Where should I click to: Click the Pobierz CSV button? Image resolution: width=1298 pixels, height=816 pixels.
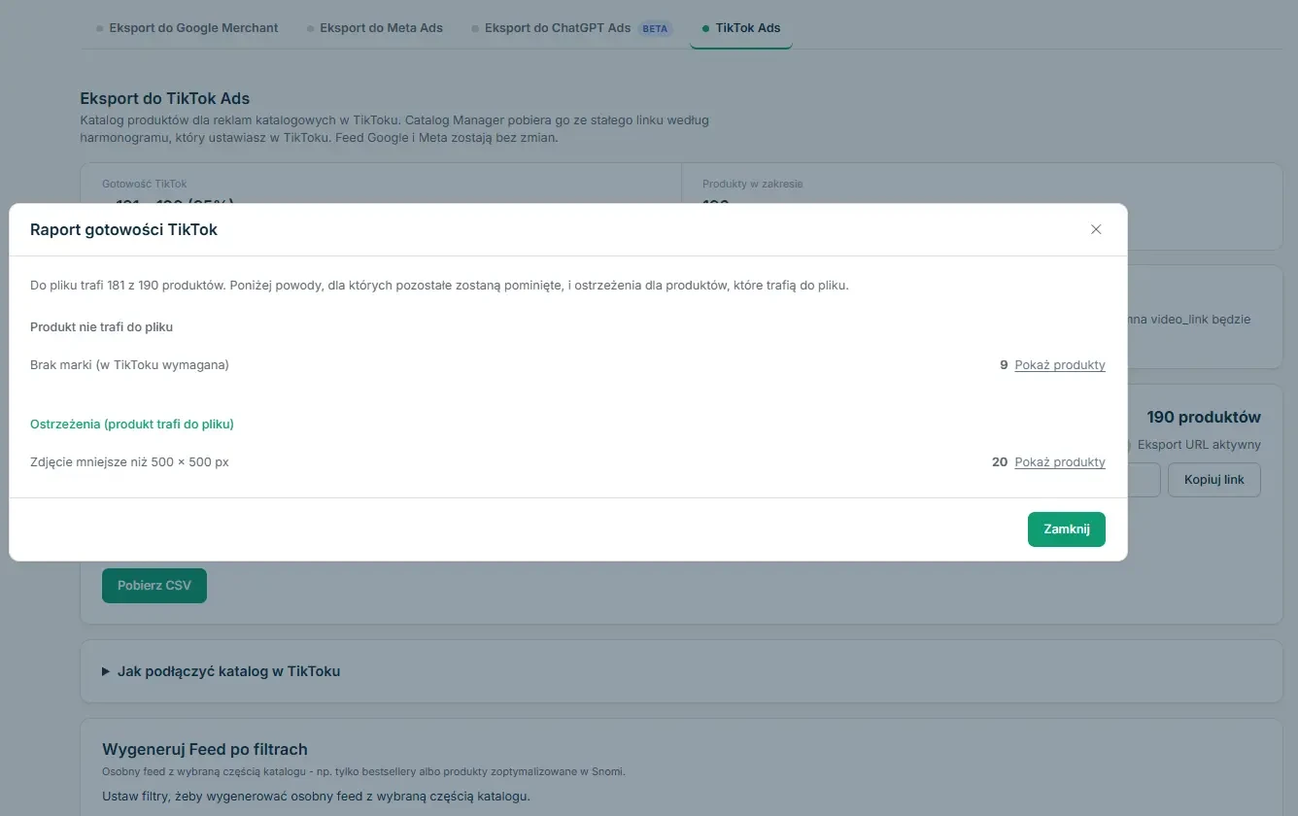tap(154, 586)
